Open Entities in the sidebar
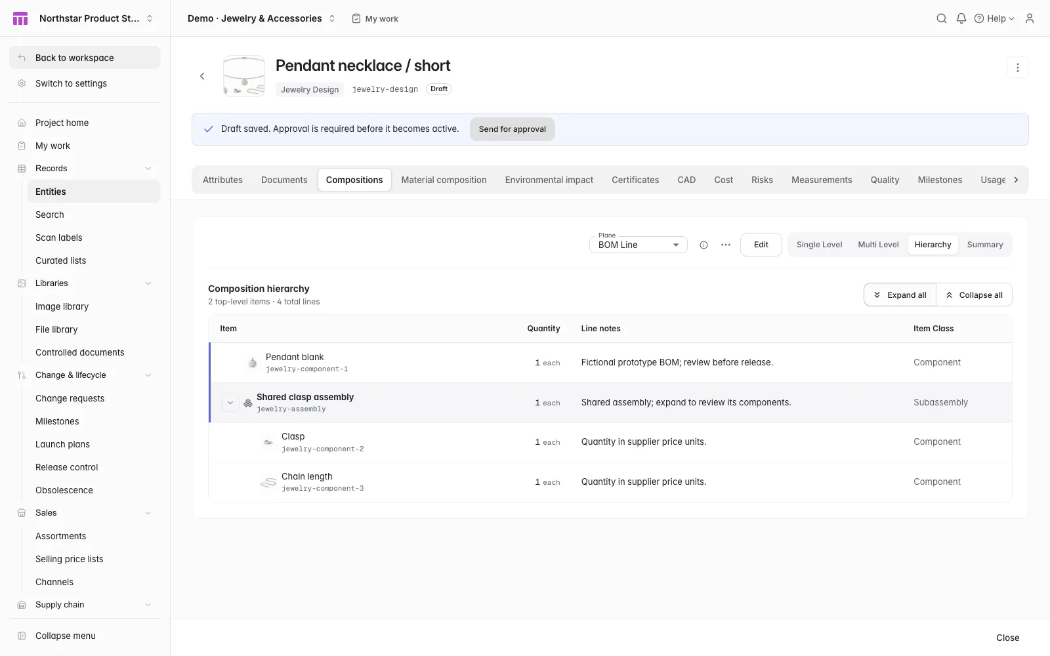 (x=94, y=192)
